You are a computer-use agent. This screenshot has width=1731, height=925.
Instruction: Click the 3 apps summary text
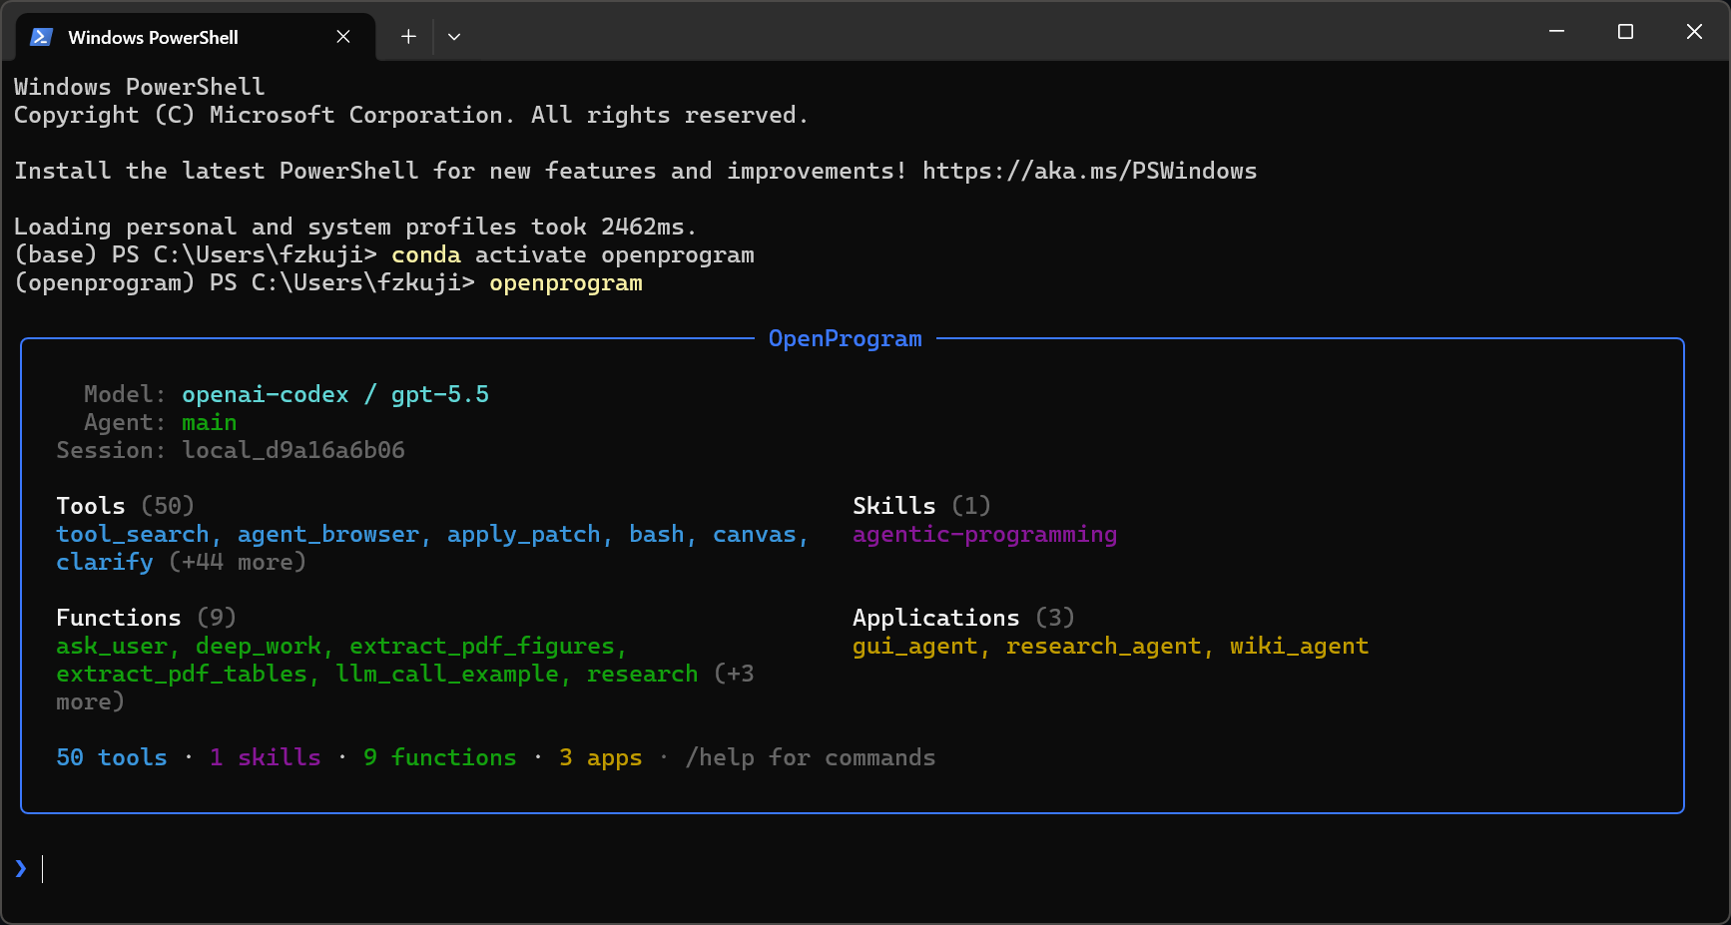[601, 757]
